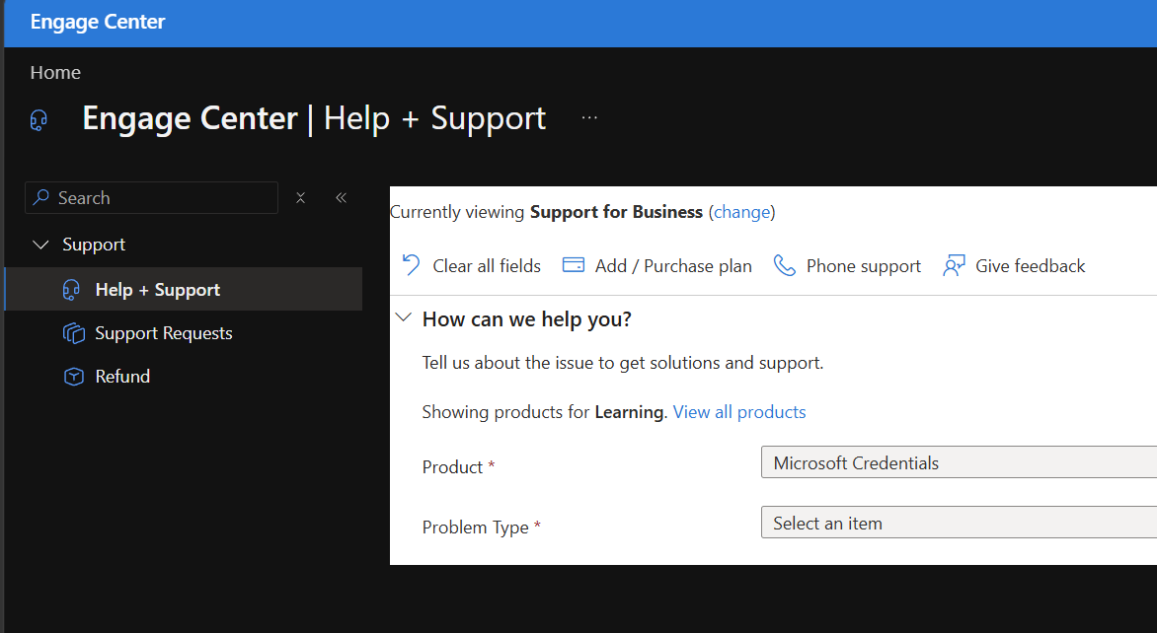Select Help + Support in sidebar
The width and height of the screenshot is (1157, 633).
(x=183, y=289)
